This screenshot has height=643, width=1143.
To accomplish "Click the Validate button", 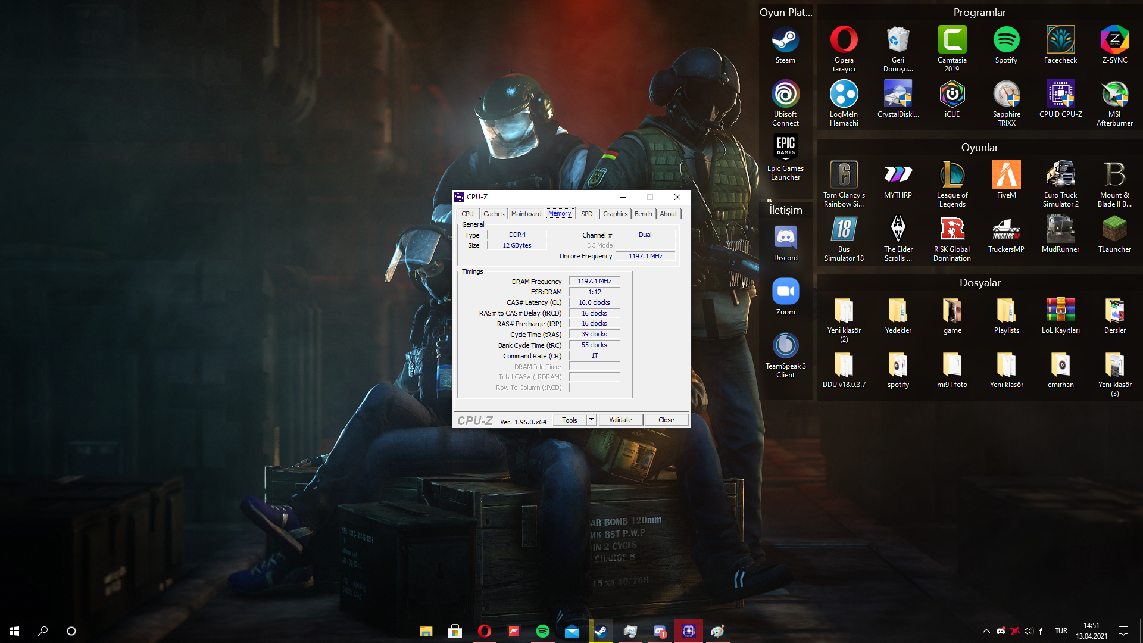I will pyautogui.click(x=620, y=420).
